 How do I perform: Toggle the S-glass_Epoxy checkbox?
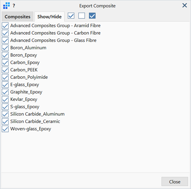pyautogui.click(x=5, y=107)
